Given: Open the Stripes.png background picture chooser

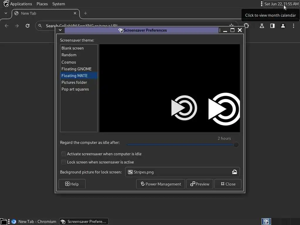Looking at the screenshot, I should click(x=182, y=172).
